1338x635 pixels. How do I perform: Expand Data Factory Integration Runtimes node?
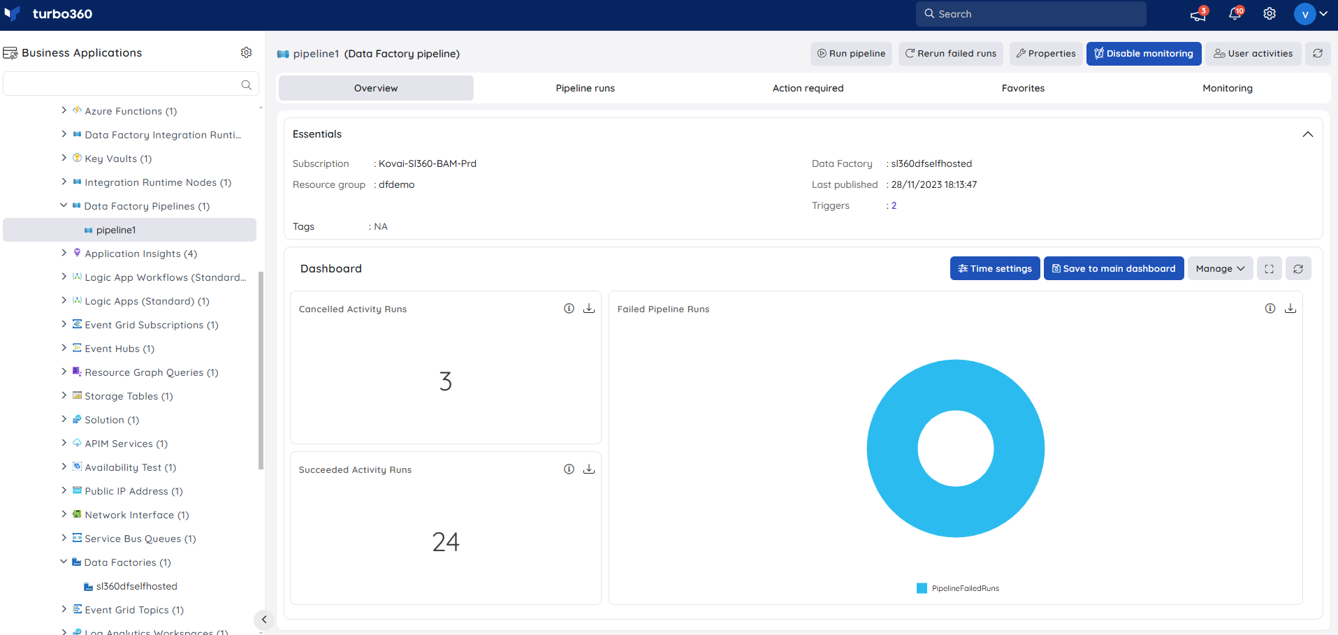click(x=64, y=134)
